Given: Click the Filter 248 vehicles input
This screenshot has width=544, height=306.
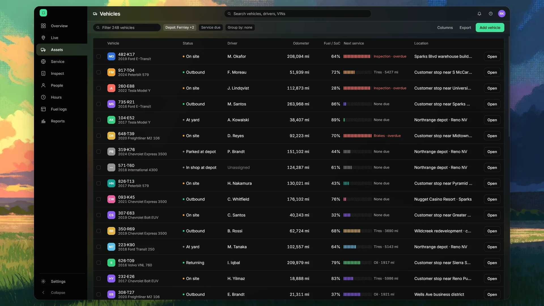Looking at the screenshot, I should (x=127, y=27).
